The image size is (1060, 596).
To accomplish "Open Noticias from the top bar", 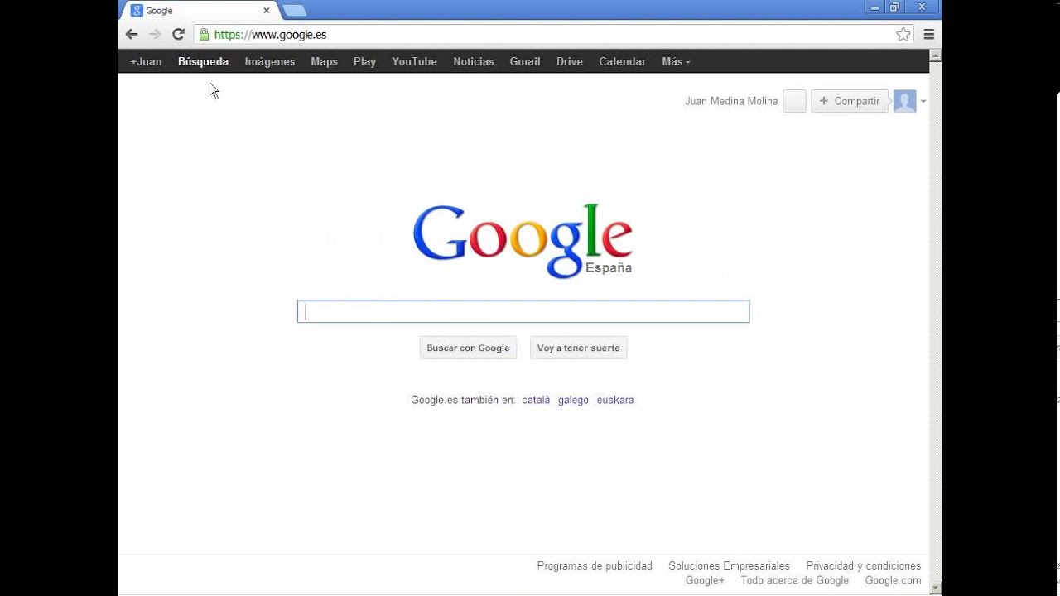I will (x=474, y=61).
